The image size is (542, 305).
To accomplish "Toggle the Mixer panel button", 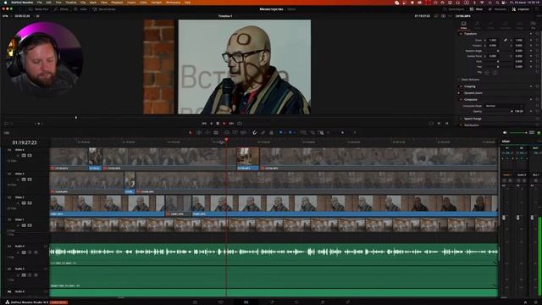I will pyautogui.click(x=476, y=9).
